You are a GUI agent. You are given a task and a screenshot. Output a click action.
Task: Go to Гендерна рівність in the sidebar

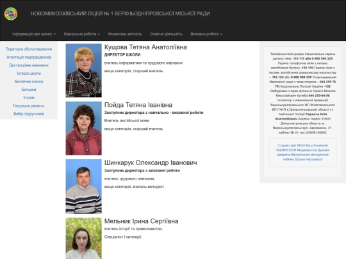29,106
